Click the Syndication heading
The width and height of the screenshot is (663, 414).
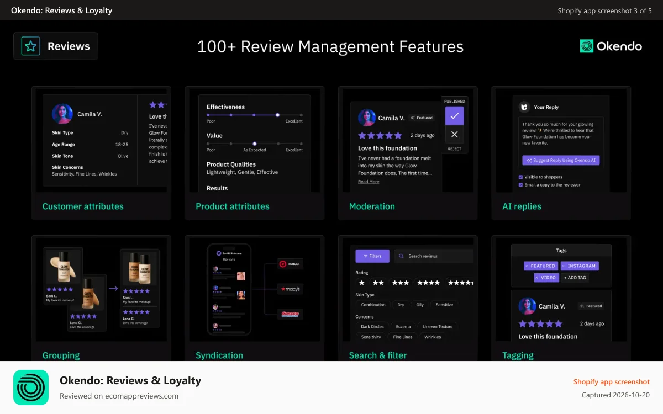point(219,355)
